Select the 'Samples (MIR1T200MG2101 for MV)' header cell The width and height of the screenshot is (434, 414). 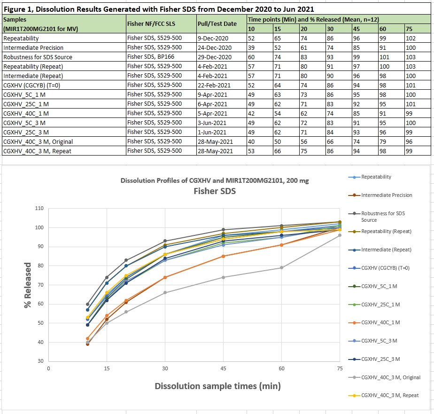coord(64,24)
